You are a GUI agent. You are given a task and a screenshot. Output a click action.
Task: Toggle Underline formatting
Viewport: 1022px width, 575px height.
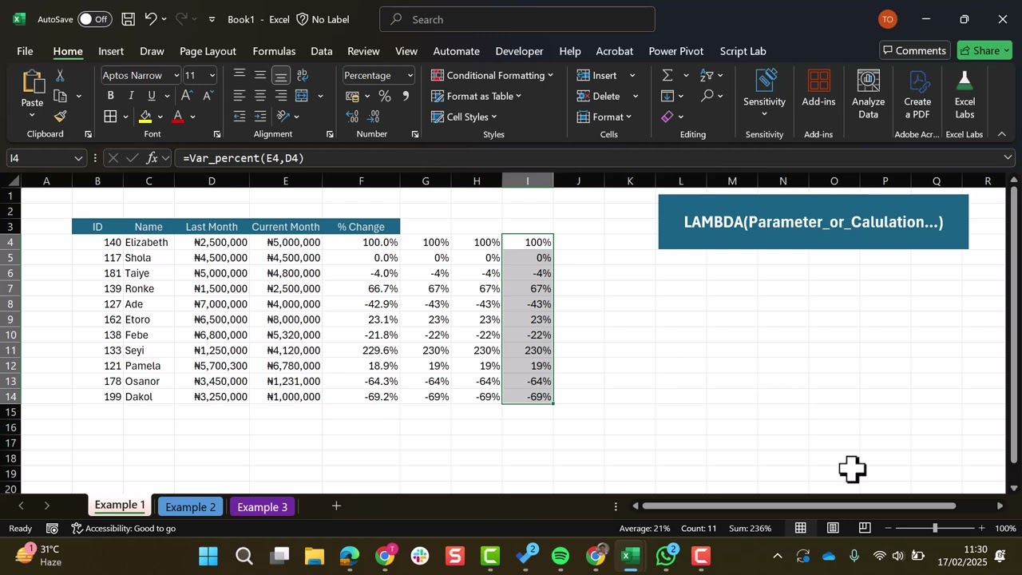tap(152, 96)
